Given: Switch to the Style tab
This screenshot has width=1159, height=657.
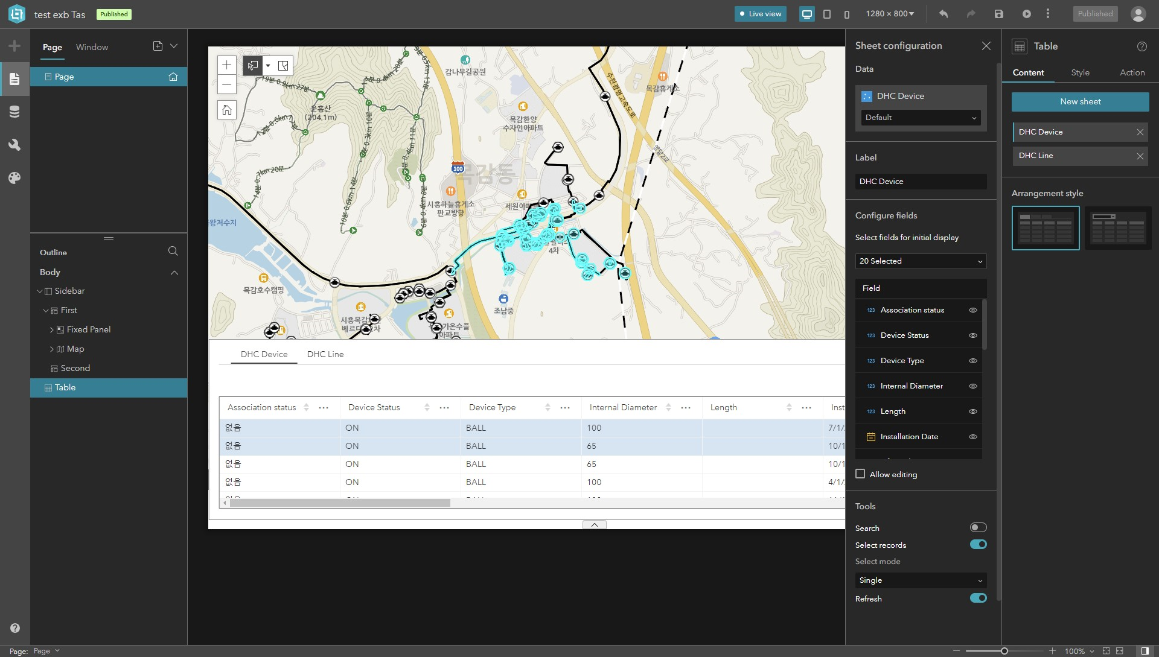Looking at the screenshot, I should click(x=1080, y=72).
